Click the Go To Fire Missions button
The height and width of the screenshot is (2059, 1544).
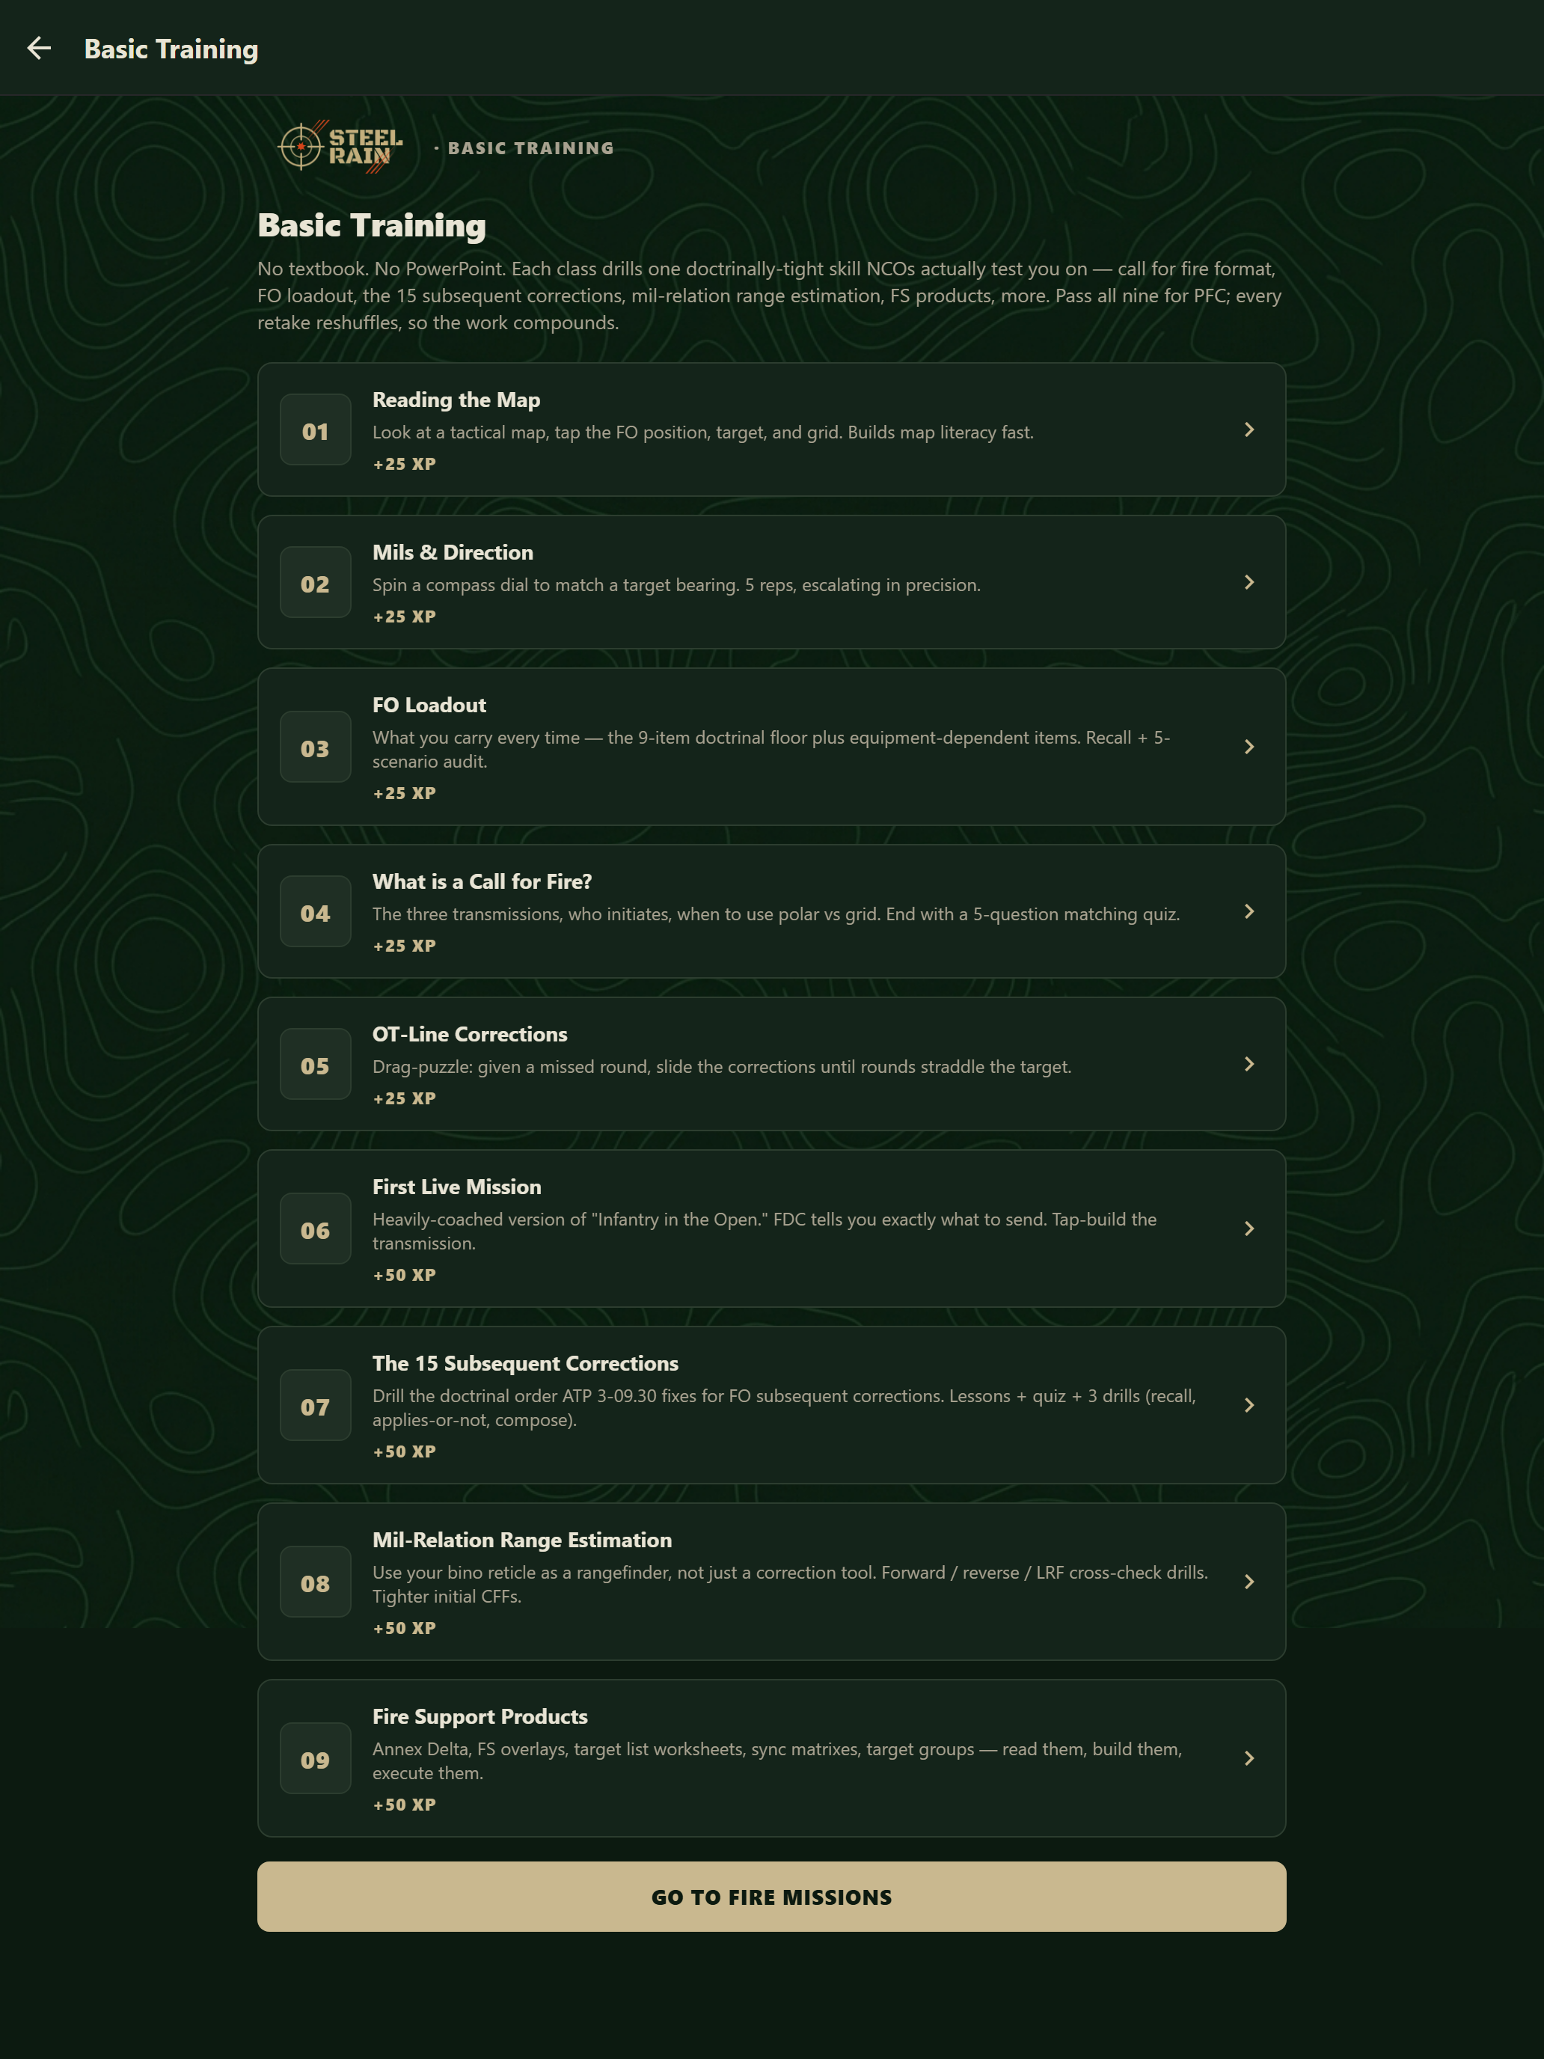(x=771, y=1897)
